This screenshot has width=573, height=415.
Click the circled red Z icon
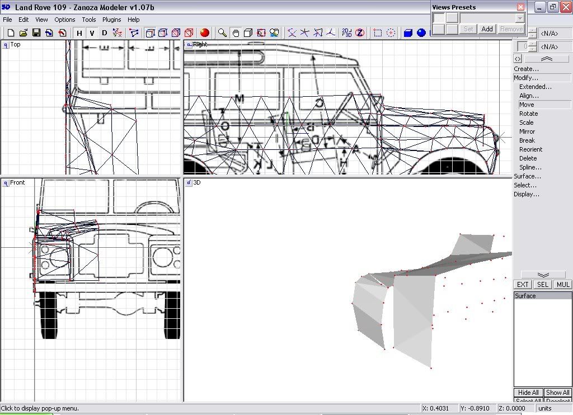click(x=360, y=33)
